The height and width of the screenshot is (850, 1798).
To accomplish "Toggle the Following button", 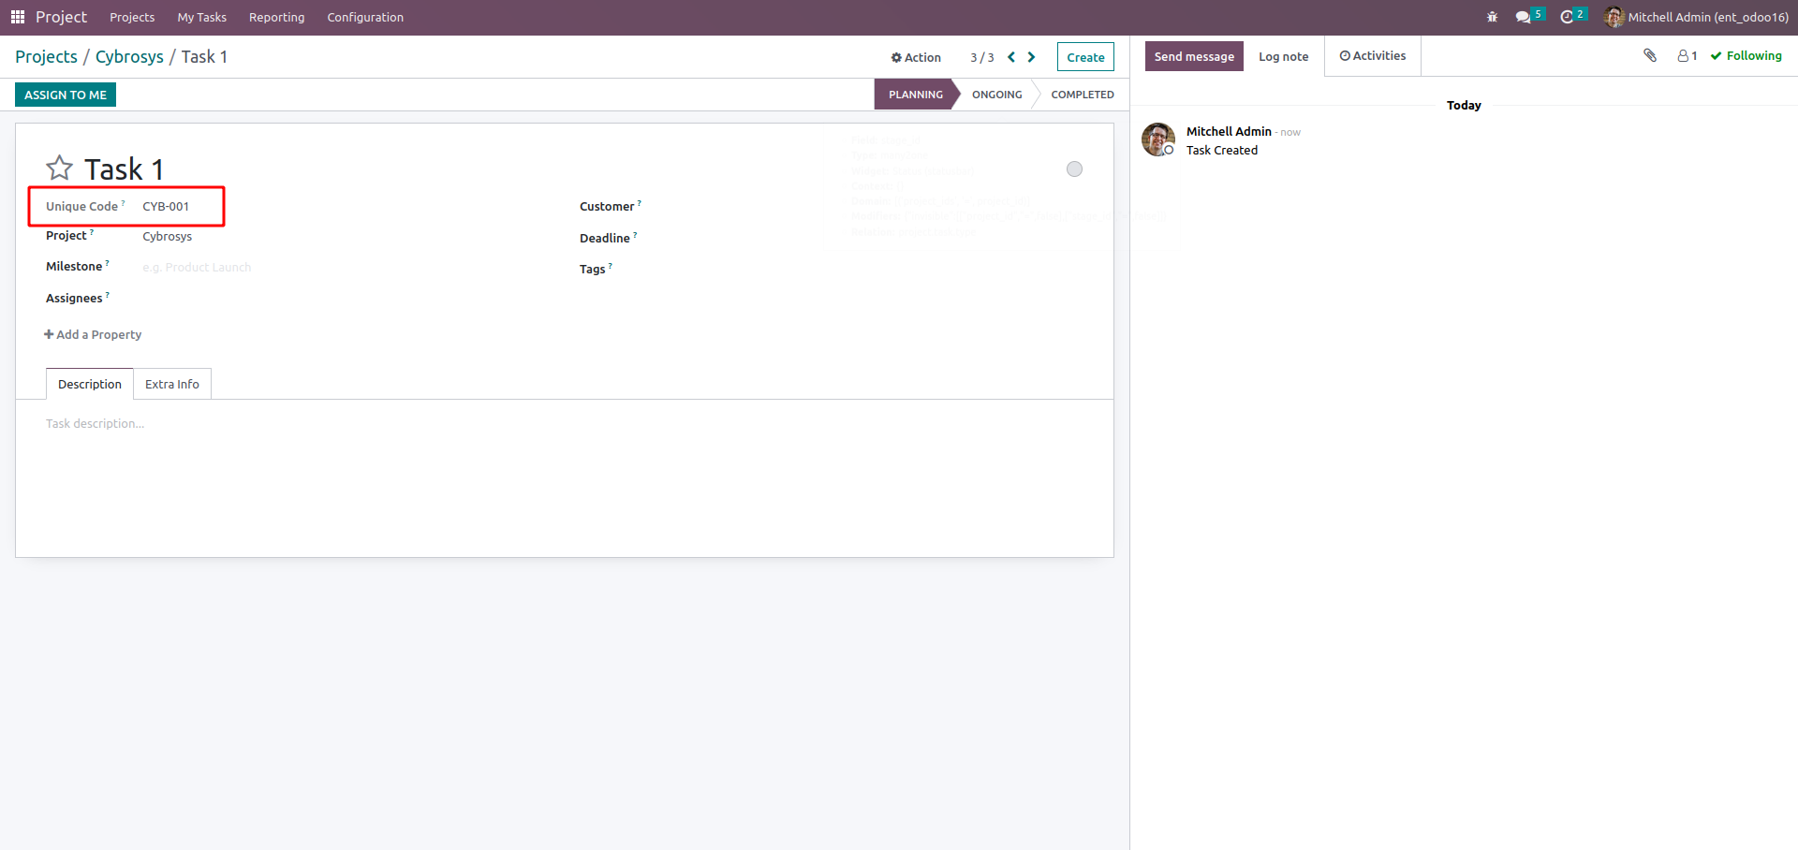I will [x=1746, y=56].
